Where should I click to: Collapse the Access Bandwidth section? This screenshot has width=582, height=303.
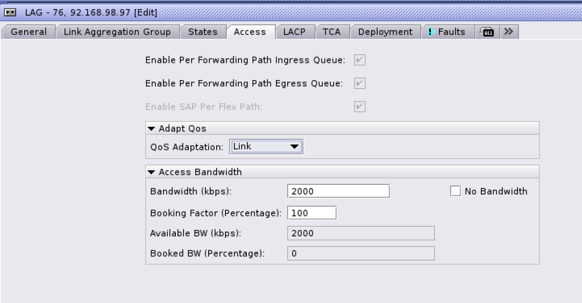[151, 172]
